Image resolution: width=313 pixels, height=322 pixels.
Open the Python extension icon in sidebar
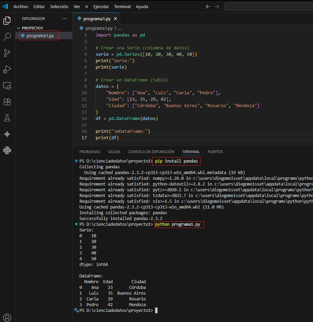click(7, 150)
